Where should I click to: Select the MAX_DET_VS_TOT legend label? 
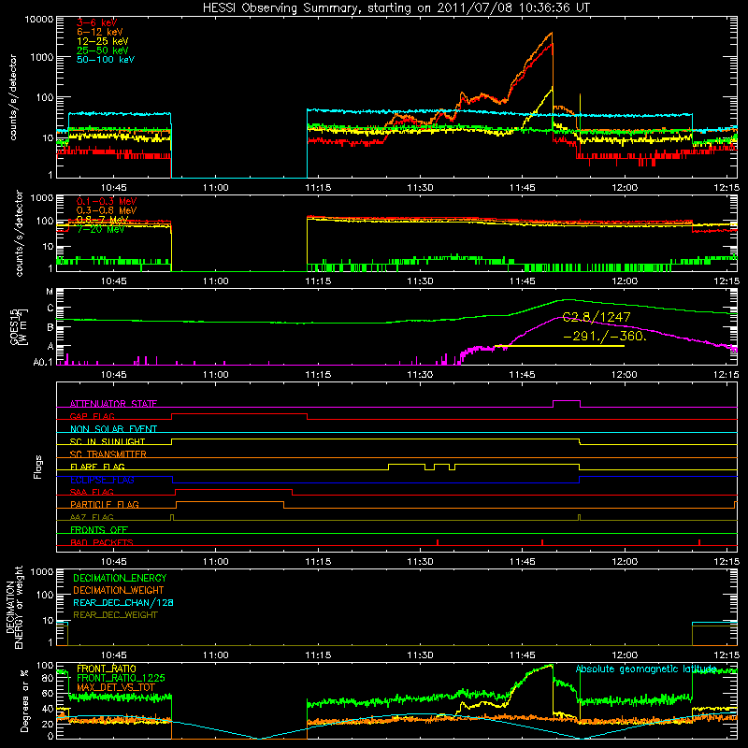coord(116,687)
